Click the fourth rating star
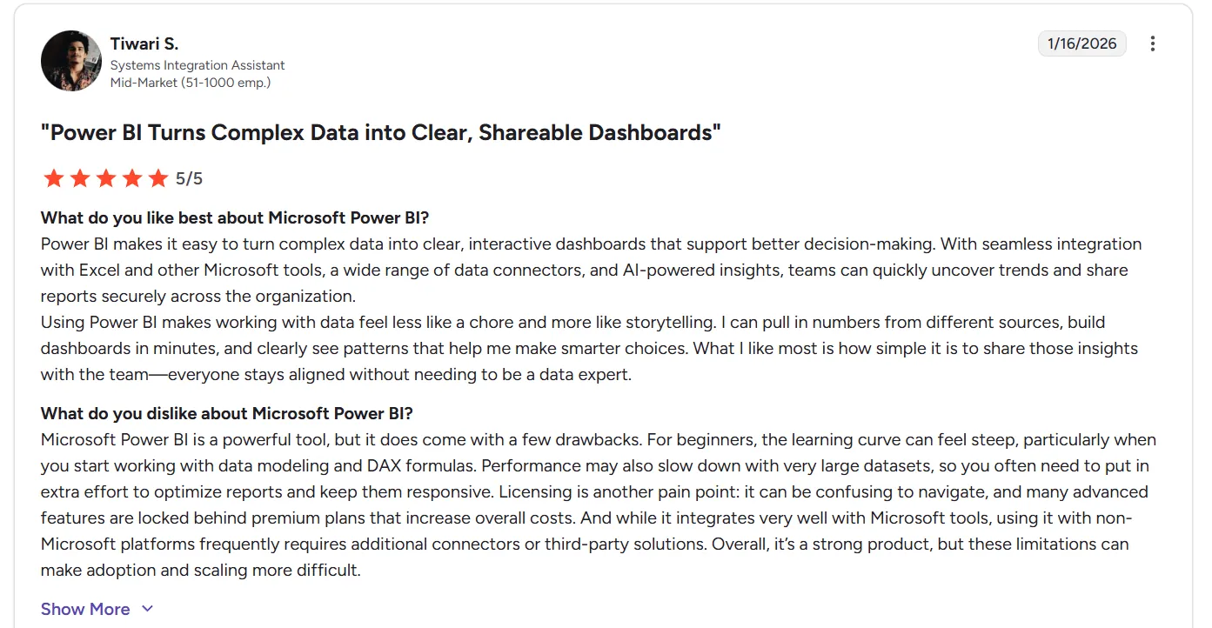This screenshot has height=628, width=1212. click(132, 178)
